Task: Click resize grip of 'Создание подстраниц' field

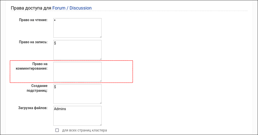Action: (x=100, y=102)
